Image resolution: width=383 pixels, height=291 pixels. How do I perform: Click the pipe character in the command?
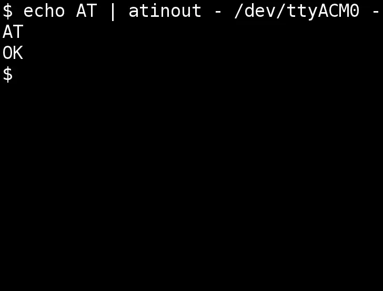coord(113,12)
